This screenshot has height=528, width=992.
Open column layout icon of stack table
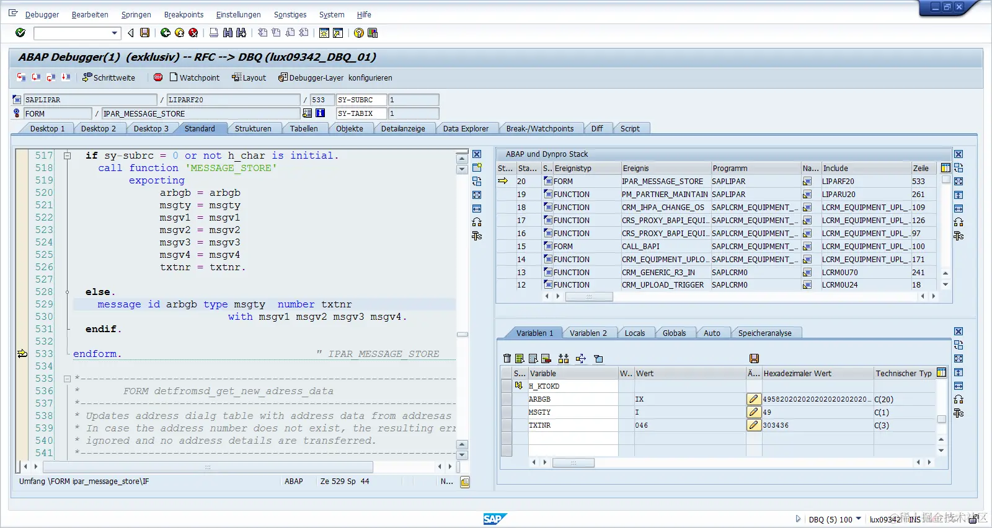[945, 168]
